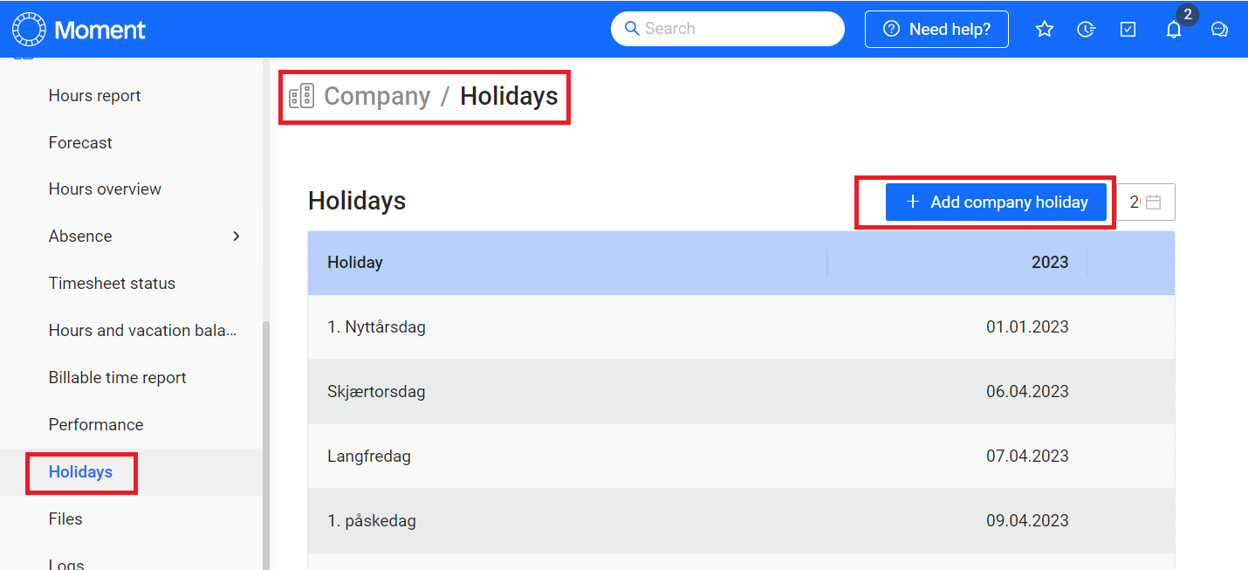Open the year calendar picker icon
1248x570 pixels.
tap(1154, 202)
